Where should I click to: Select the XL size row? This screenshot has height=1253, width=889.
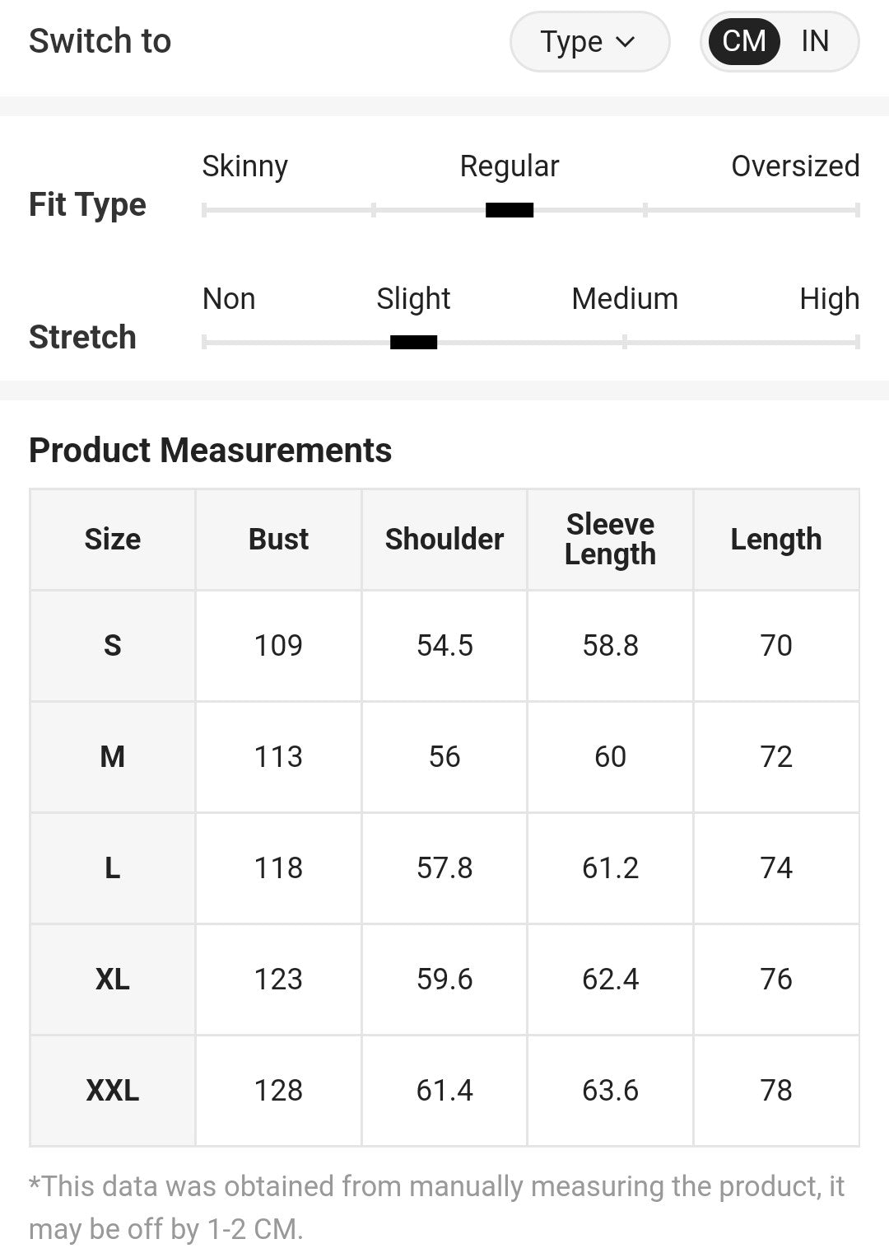(x=113, y=979)
